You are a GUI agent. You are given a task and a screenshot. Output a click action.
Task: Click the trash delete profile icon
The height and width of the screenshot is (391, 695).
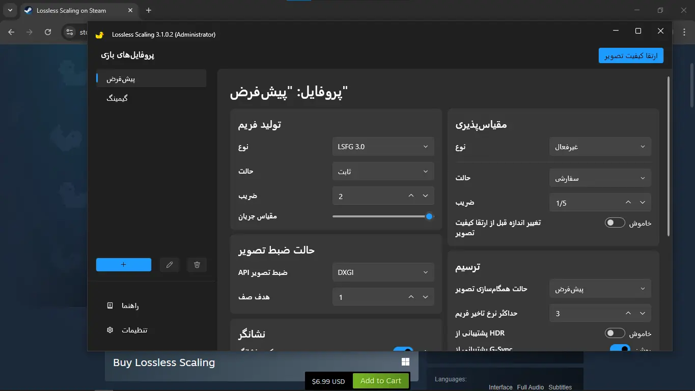(x=197, y=265)
